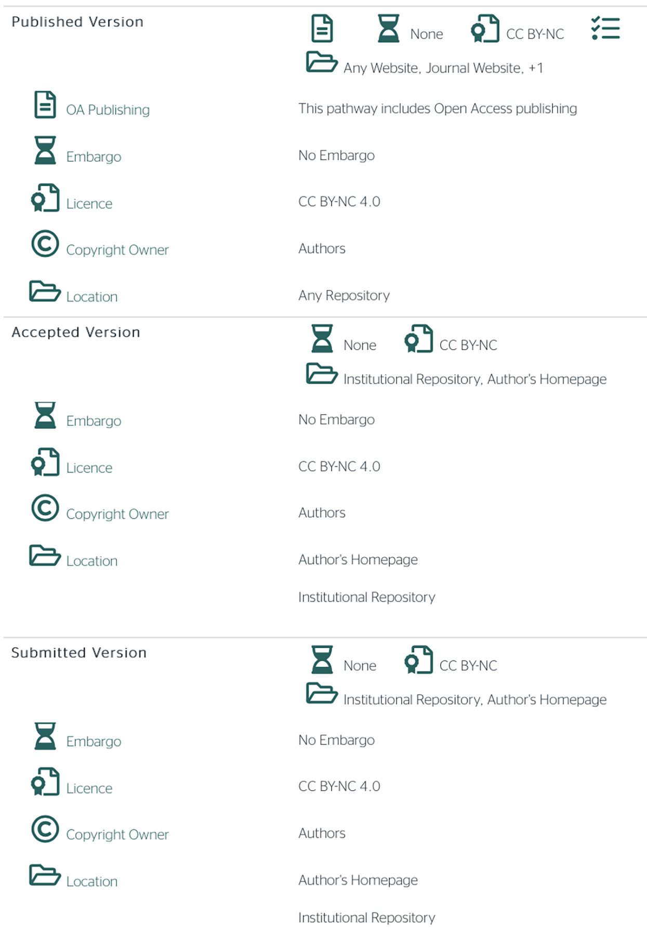
Task: Follow the Licence link under Accepted Version
Action: (89, 468)
